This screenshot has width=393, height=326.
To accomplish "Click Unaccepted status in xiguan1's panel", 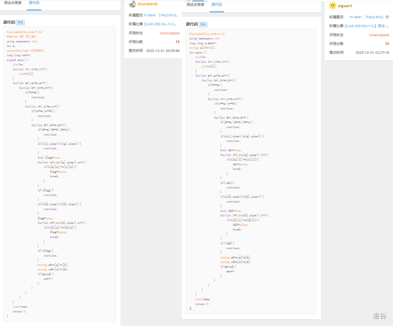I will tap(379, 35).
